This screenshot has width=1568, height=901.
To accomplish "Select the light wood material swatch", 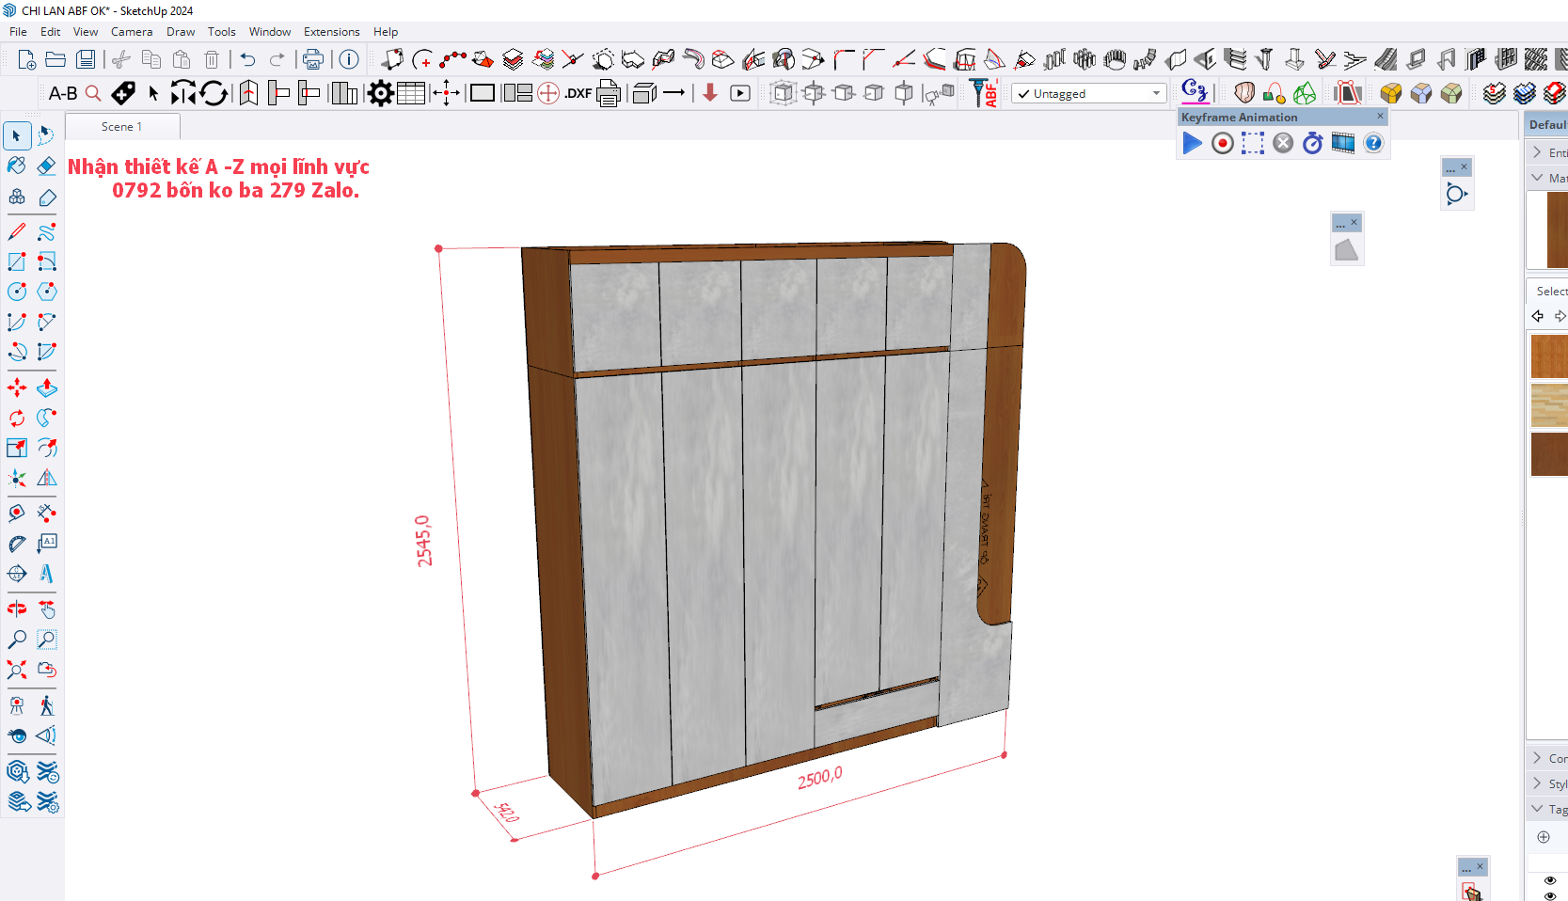I will [1549, 405].
